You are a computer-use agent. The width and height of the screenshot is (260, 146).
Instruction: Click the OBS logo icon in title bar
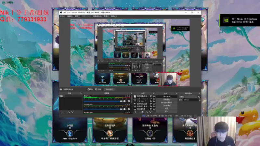point(61,12)
